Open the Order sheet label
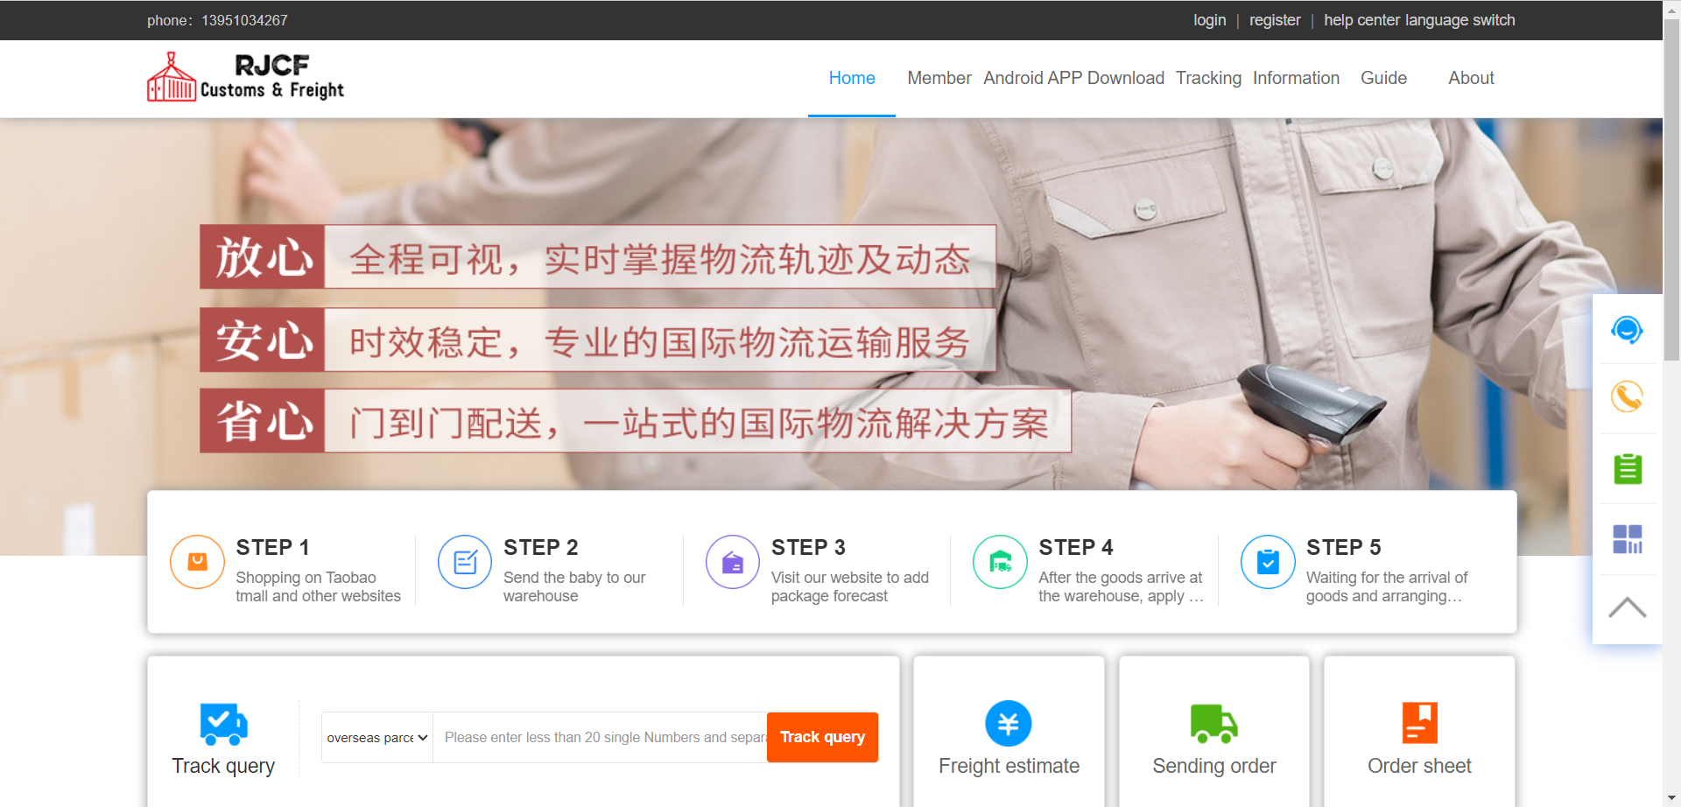 1419,766
